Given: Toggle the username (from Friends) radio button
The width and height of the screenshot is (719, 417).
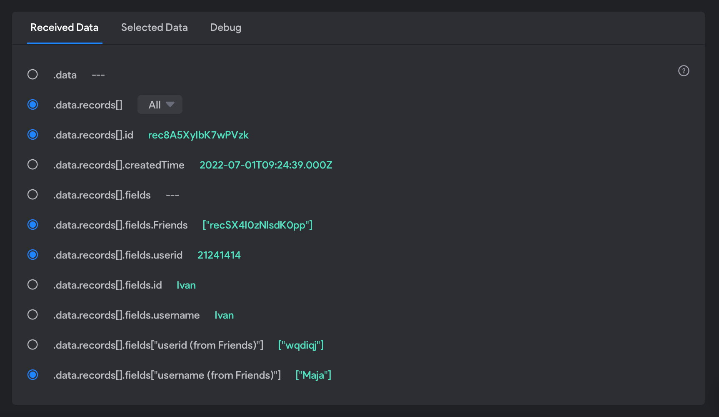Looking at the screenshot, I should pos(32,375).
